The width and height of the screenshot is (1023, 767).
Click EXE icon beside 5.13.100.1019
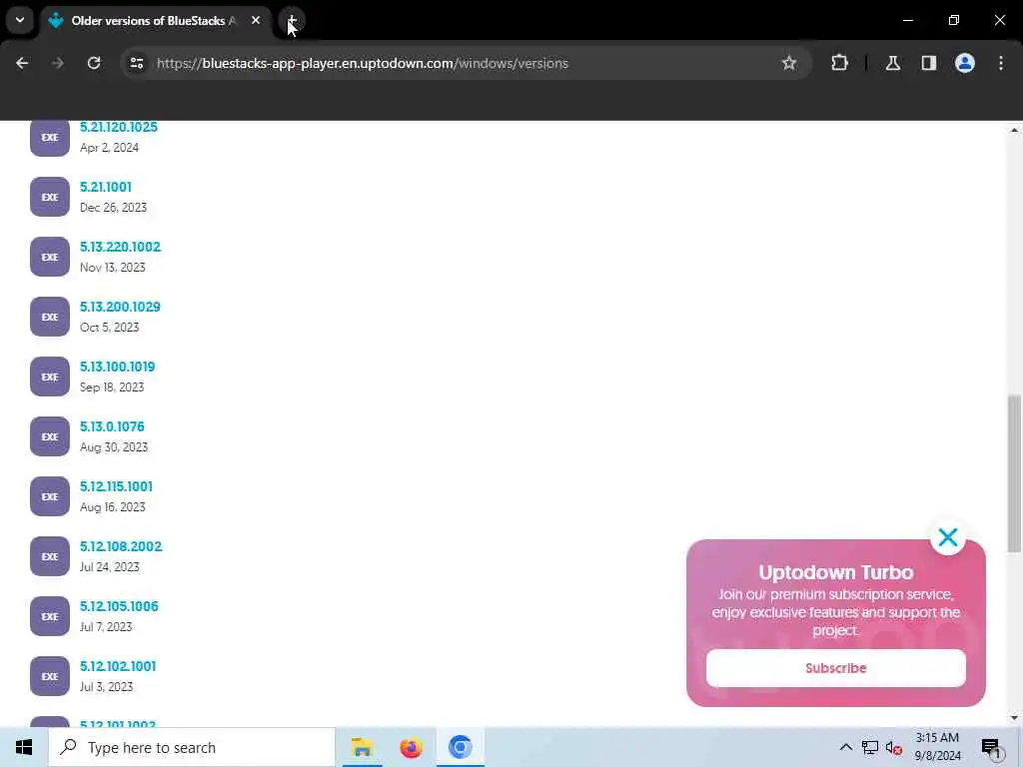[x=50, y=377]
